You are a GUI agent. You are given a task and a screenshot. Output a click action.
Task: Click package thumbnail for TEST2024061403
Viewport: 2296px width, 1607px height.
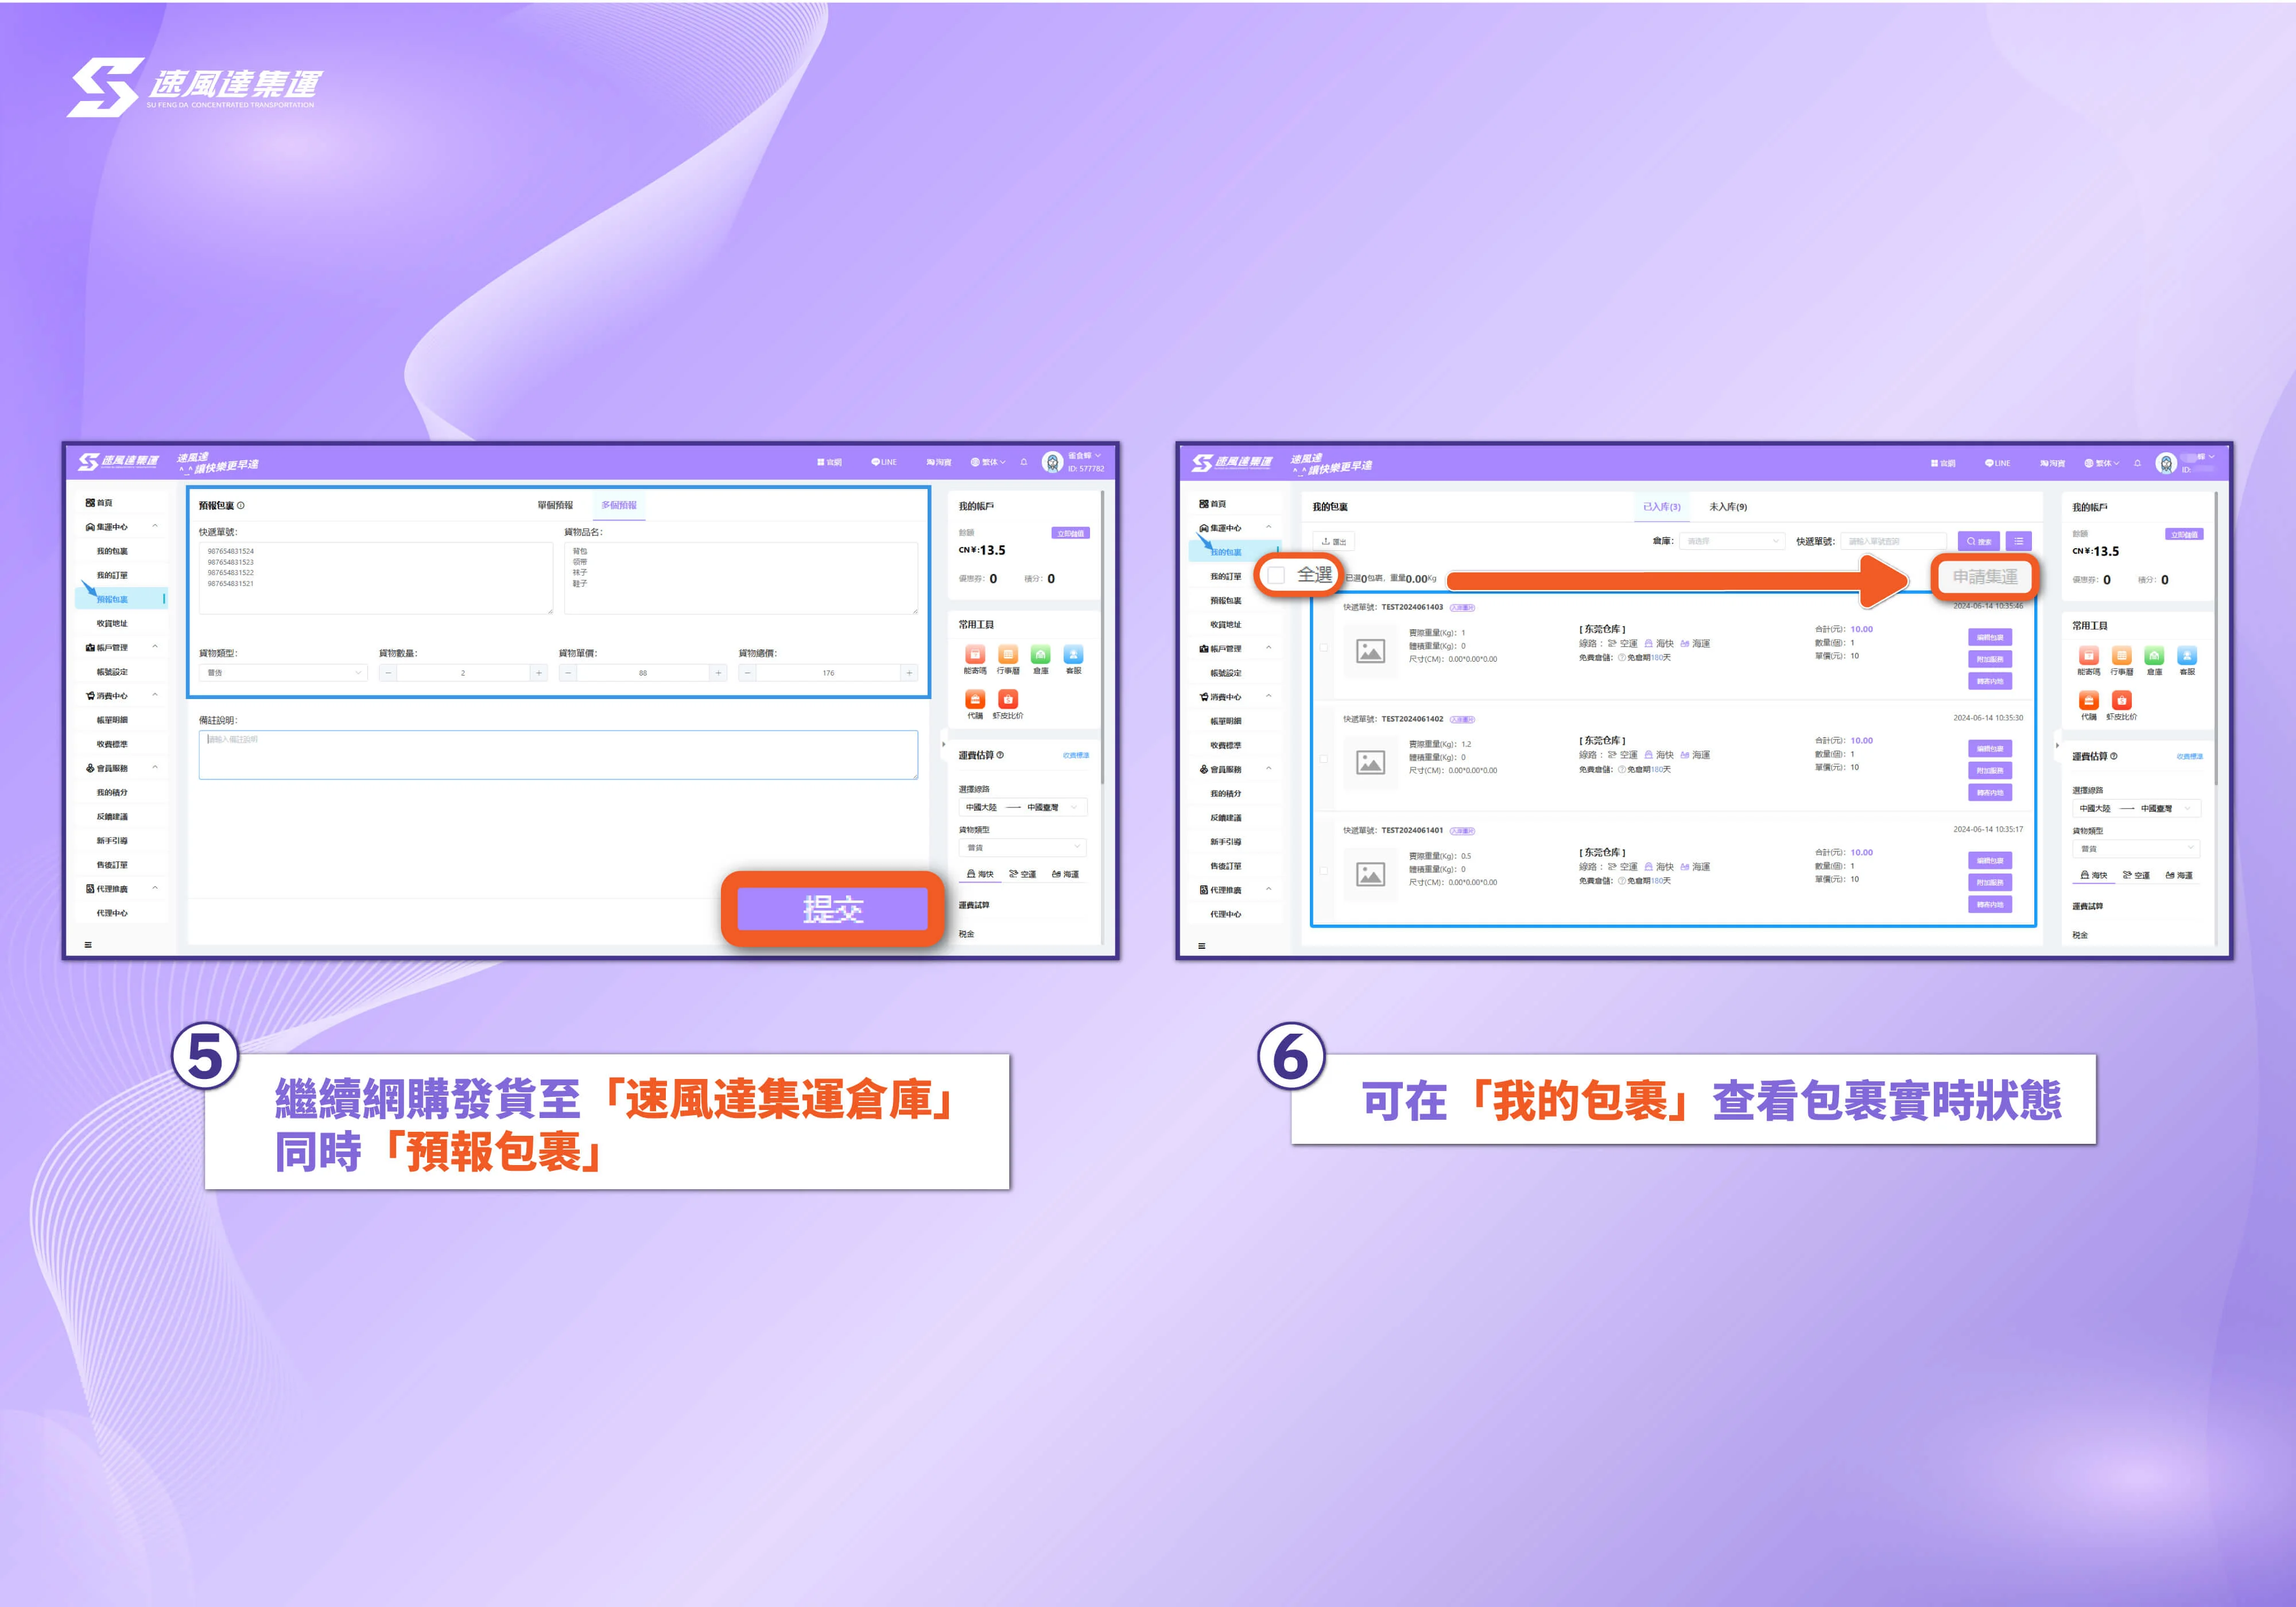pyautogui.click(x=1370, y=652)
